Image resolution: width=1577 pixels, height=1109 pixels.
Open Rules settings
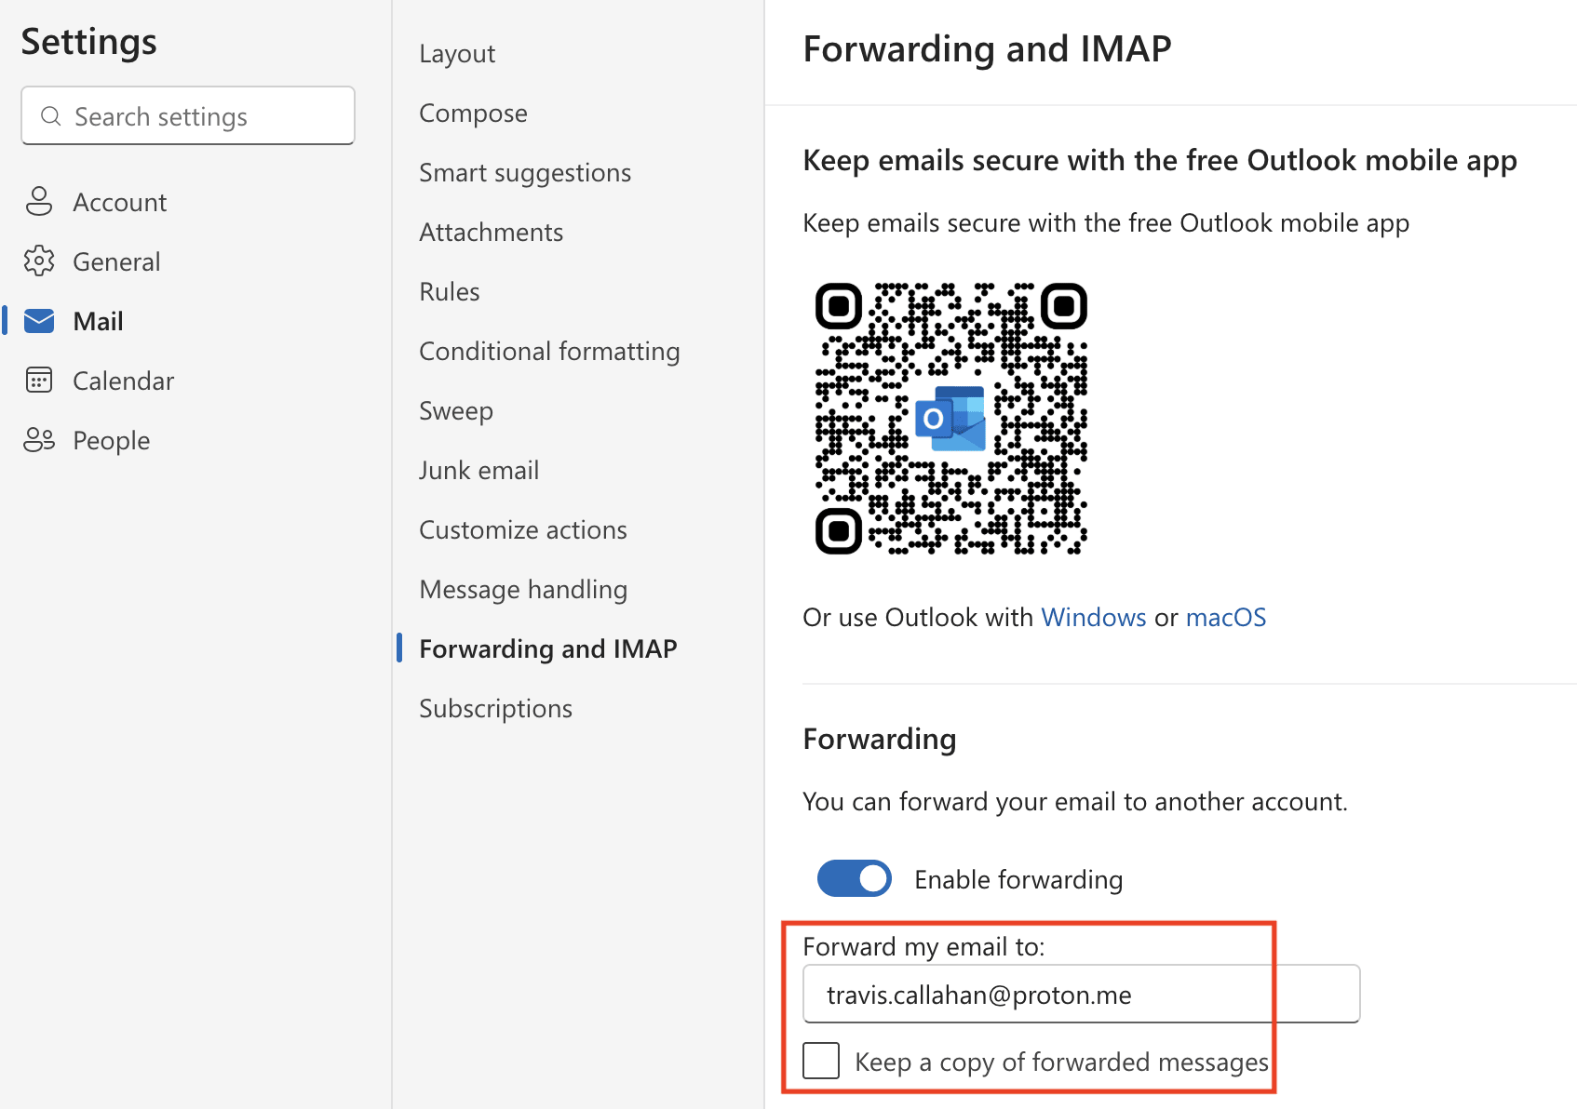pyautogui.click(x=449, y=292)
